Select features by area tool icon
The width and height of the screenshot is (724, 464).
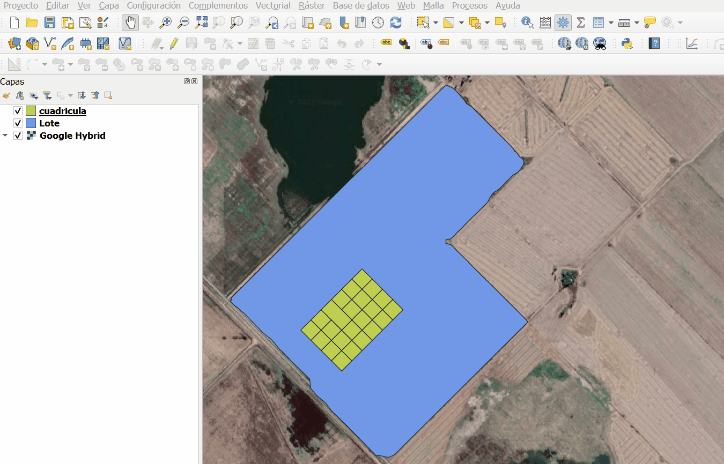[x=424, y=23]
